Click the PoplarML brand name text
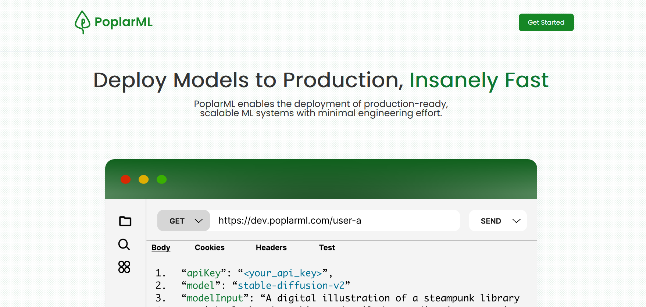646x307 pixels. 124,22
